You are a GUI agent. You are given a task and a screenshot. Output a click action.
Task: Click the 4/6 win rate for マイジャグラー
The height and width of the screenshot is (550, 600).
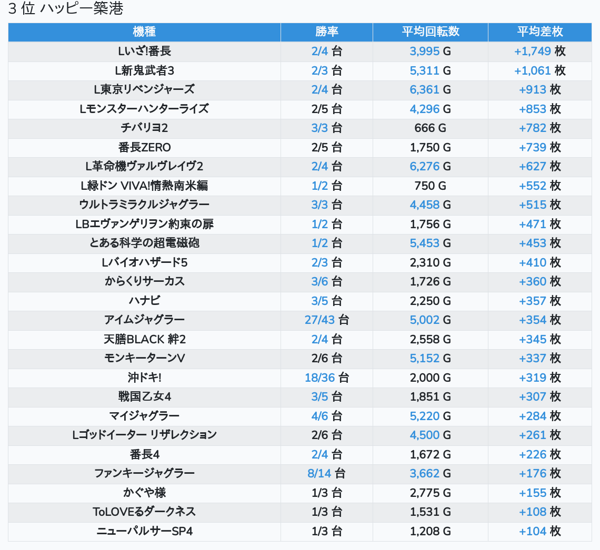319,416
